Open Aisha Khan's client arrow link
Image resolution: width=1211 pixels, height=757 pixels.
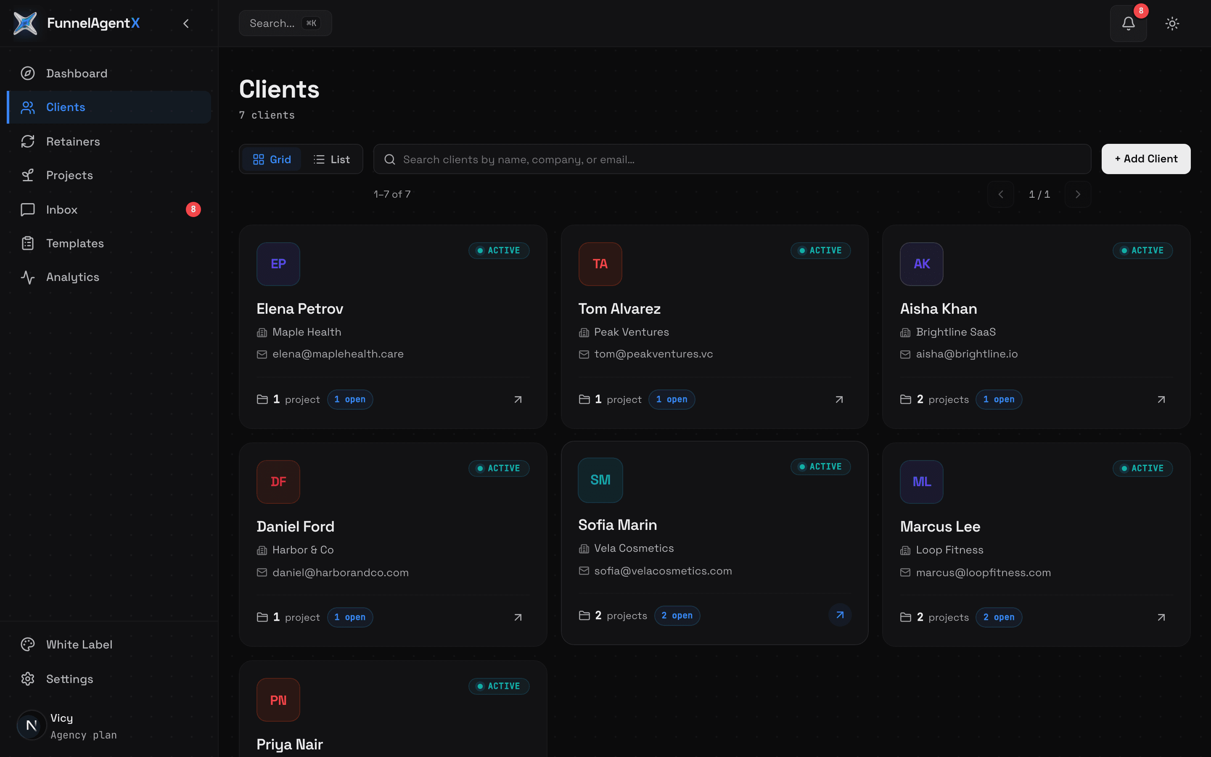[1161, 400]
